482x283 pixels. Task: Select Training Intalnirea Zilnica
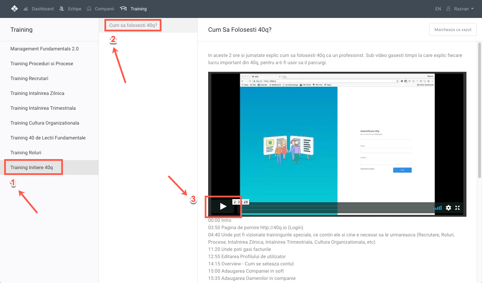[37, 93]
